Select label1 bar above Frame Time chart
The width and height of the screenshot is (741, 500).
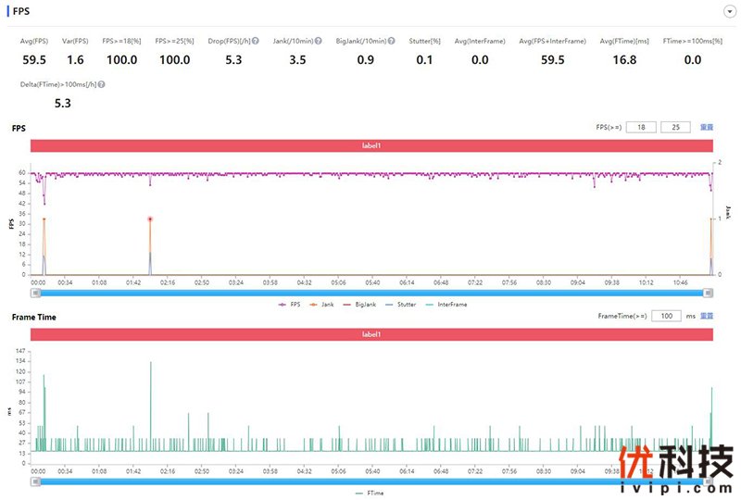click(371, 334)
